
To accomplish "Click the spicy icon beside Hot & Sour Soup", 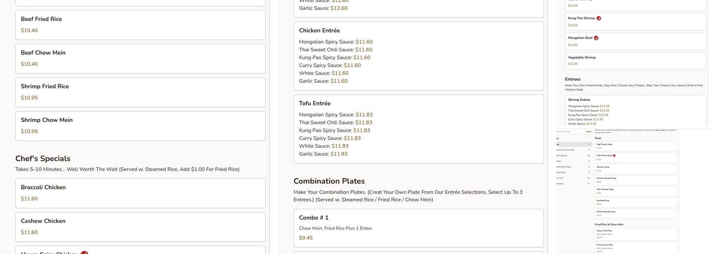I will (x=614, y=155).
